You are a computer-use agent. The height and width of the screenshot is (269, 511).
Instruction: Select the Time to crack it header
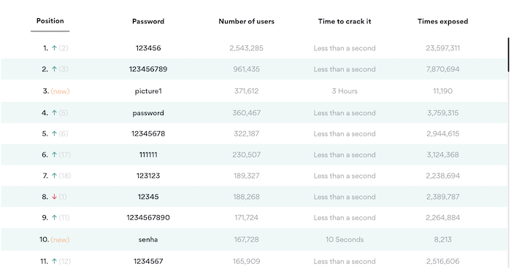pos(345,21)
